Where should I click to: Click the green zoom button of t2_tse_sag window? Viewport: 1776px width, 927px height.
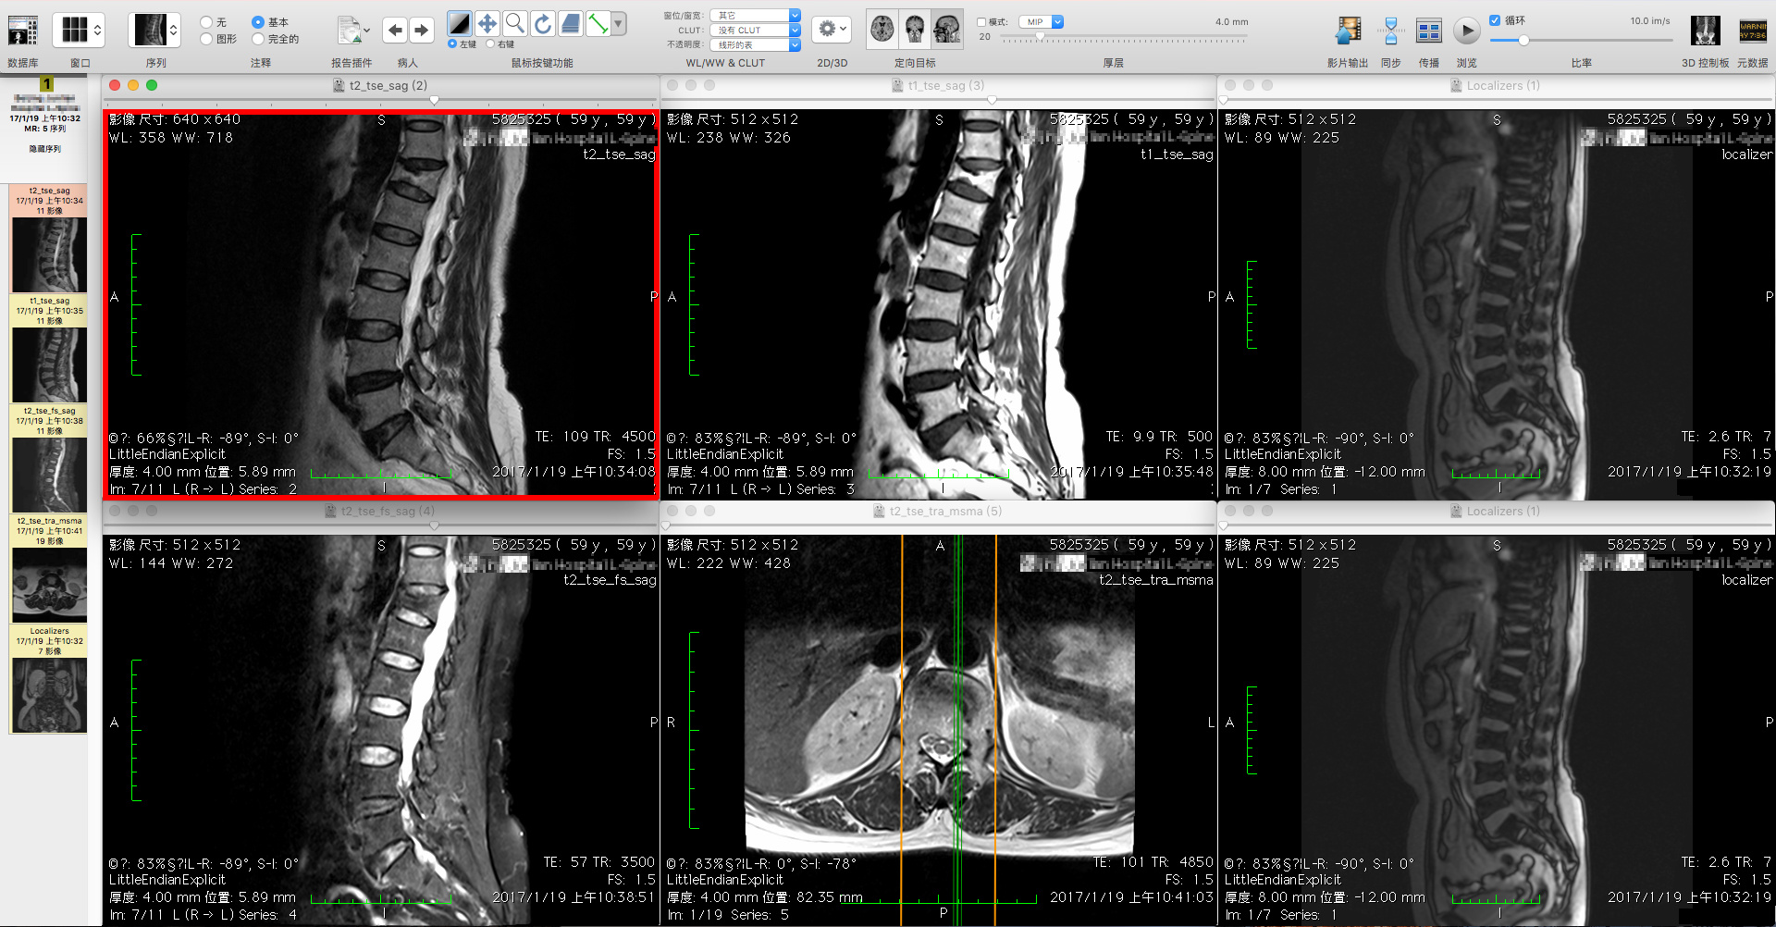coord(152,85)
